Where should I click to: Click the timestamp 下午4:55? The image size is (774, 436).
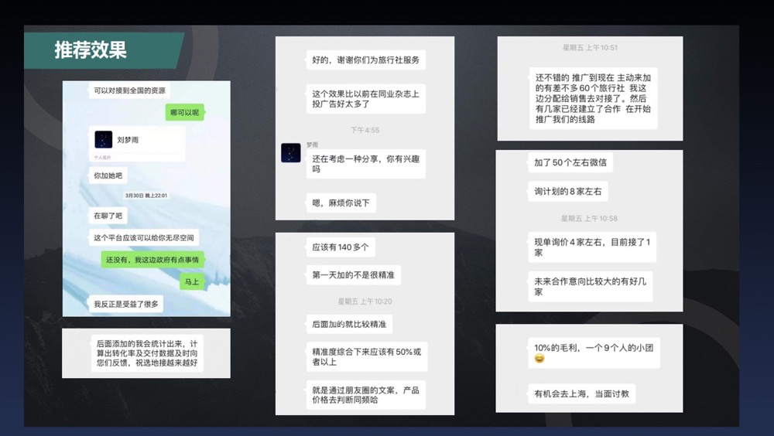(x=365, y=130)
